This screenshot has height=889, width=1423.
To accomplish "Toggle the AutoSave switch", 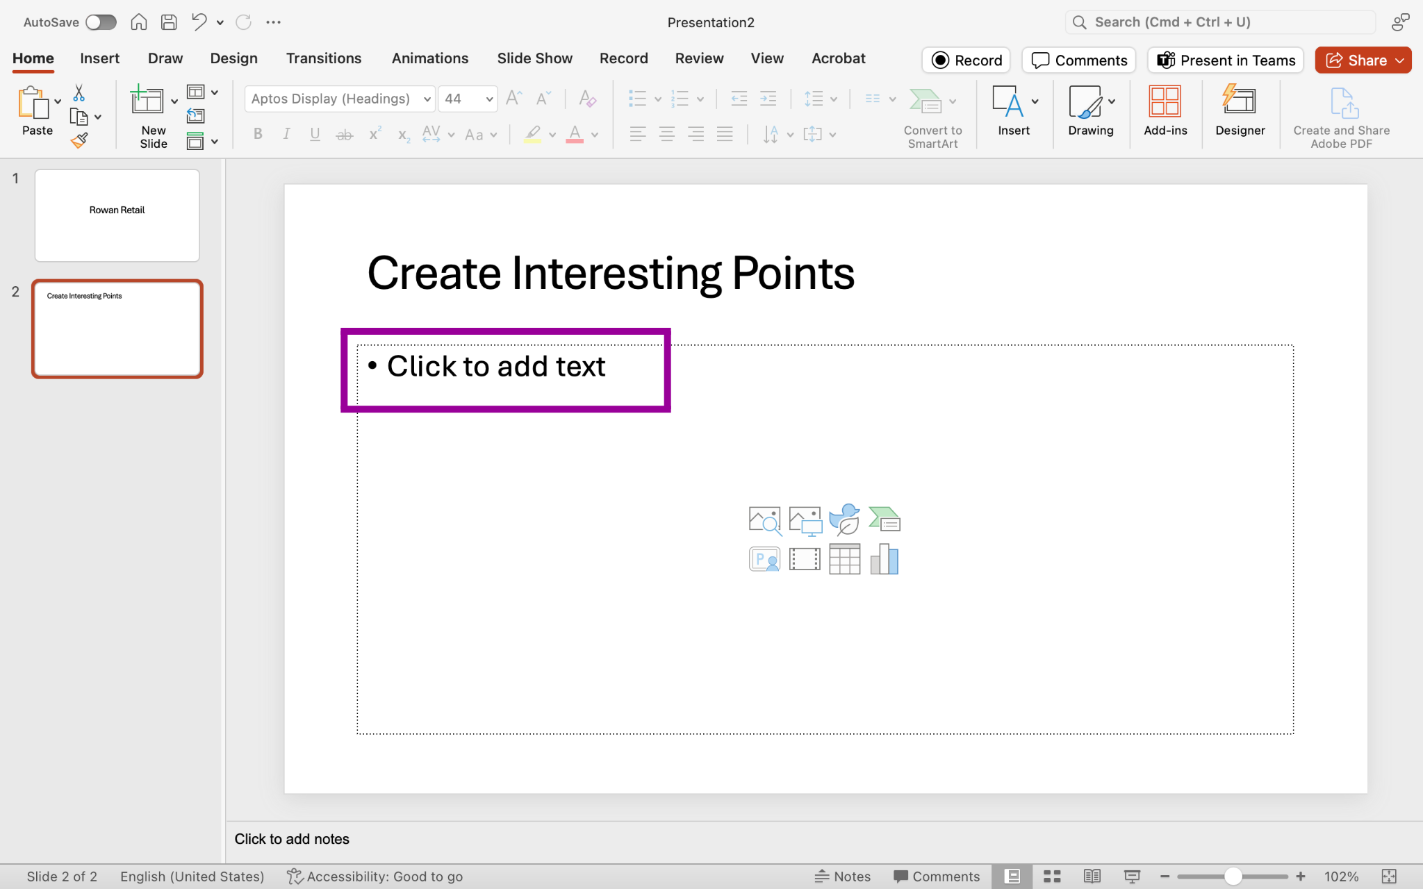I will tap(101, 22).
